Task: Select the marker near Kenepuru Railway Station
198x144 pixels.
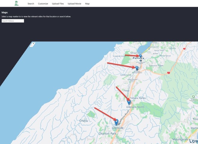Action: [137, 68]
